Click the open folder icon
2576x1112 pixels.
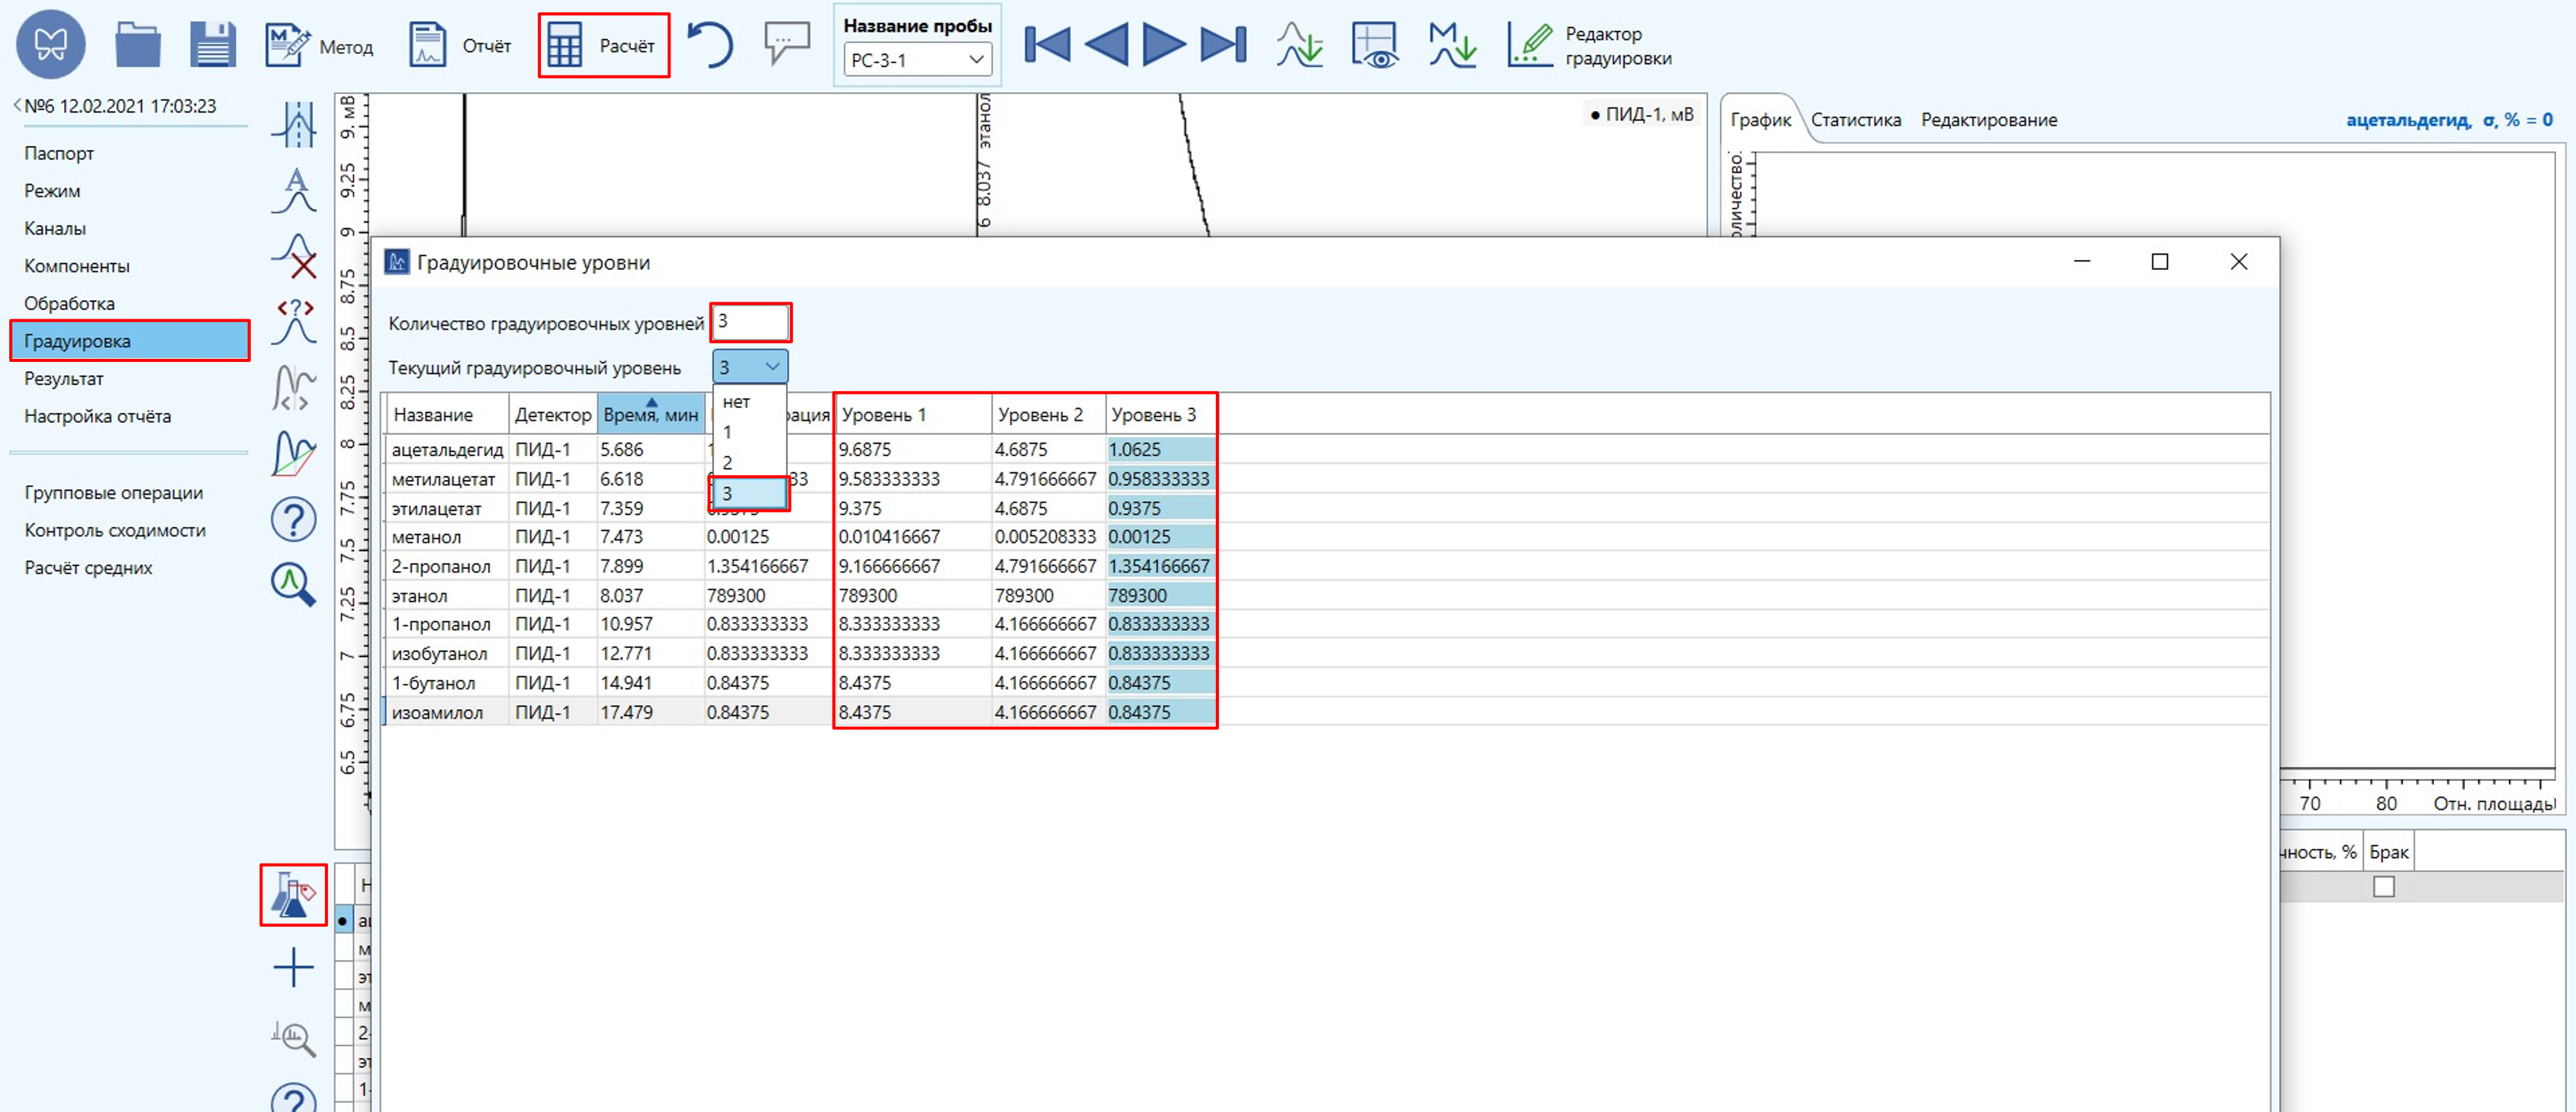pos(137,45)
